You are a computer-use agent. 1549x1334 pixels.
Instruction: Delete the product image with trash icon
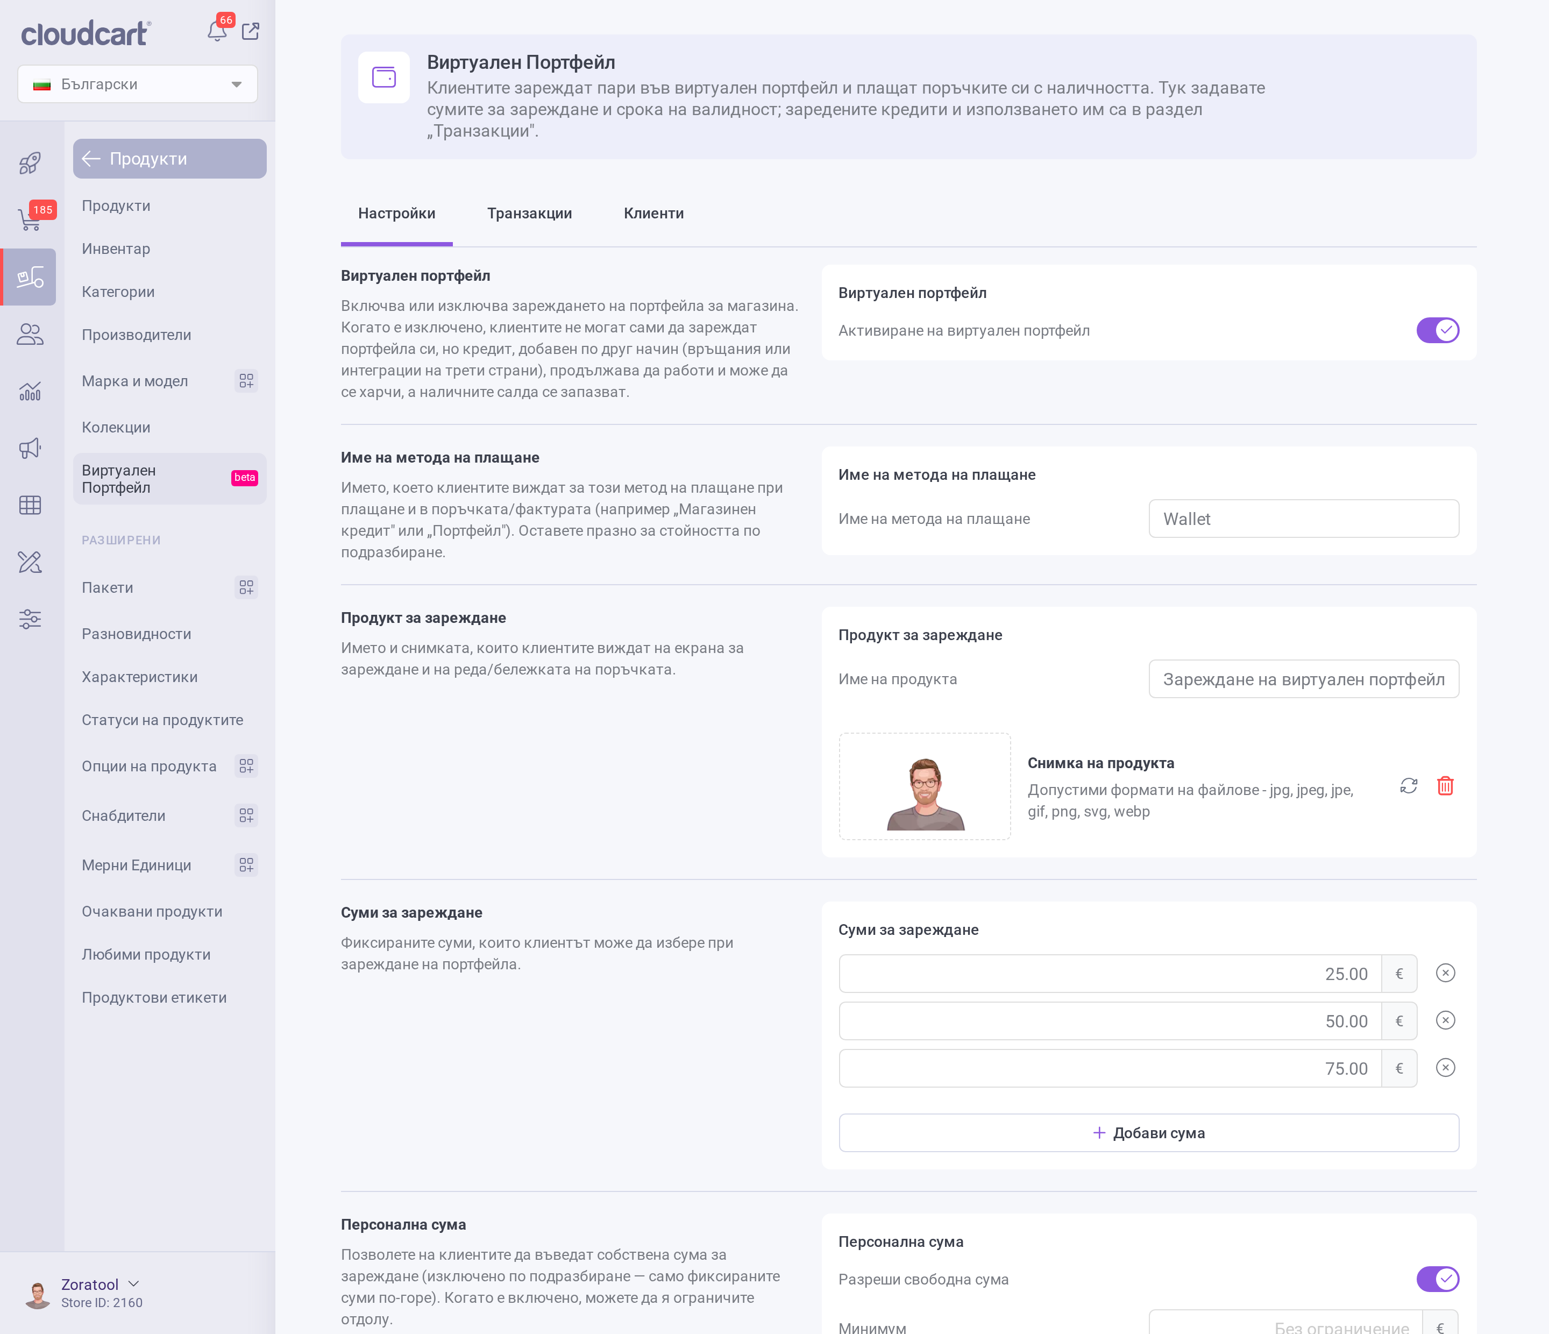1445,786
